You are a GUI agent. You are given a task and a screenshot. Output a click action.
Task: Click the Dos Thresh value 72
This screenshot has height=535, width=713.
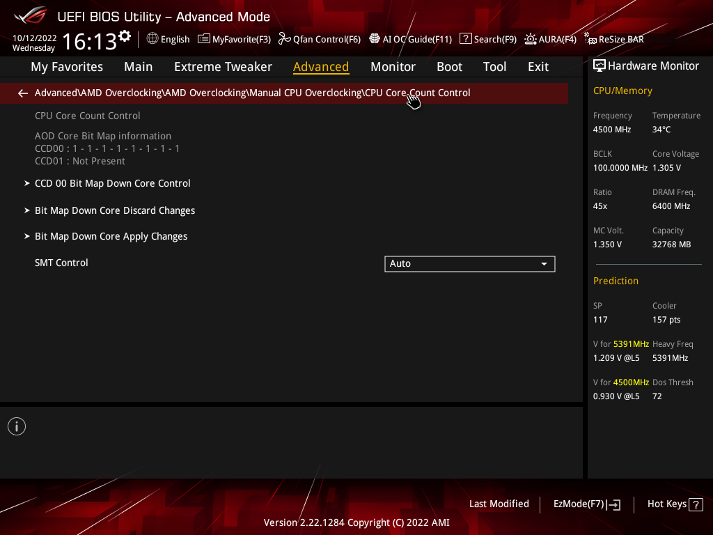click(657, 396)
